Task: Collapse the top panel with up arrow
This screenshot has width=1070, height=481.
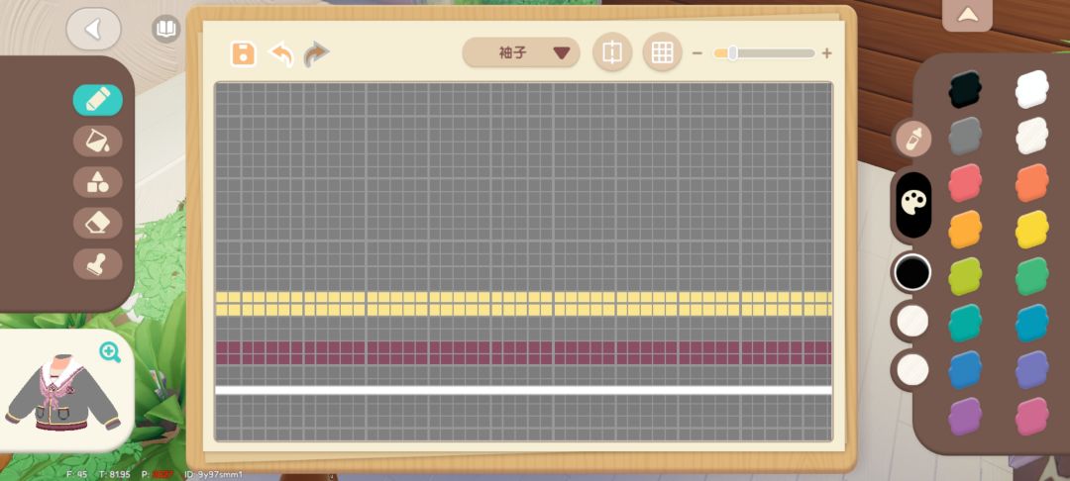Action: pos(967,15)
